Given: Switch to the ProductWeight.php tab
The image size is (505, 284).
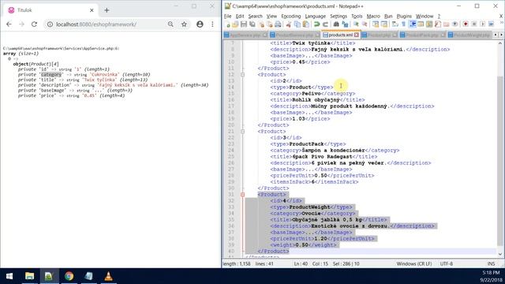Looking at the screenshot, I should [470, 35].
